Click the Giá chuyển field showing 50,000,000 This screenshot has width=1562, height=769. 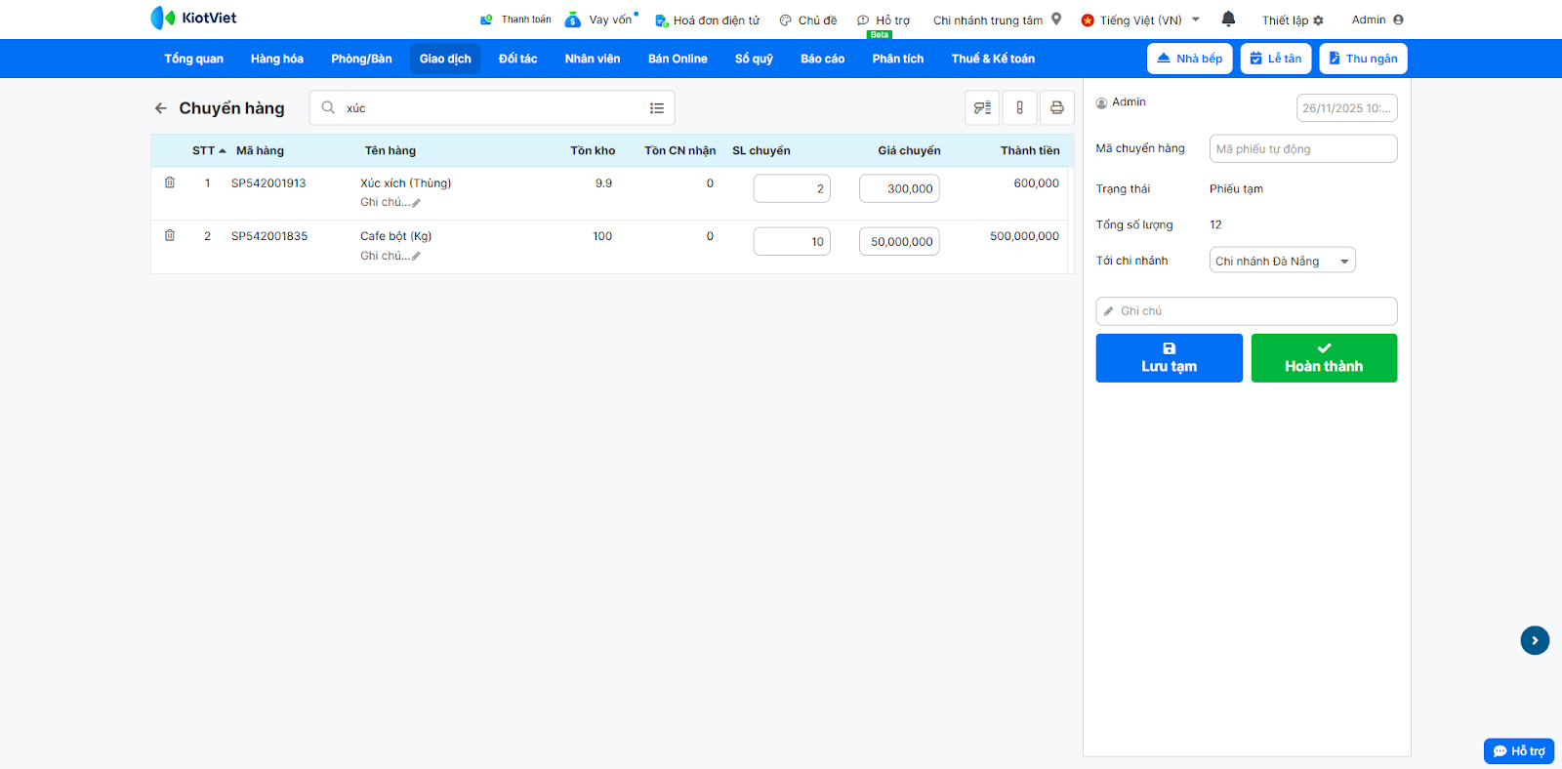(x=899, y=241)
